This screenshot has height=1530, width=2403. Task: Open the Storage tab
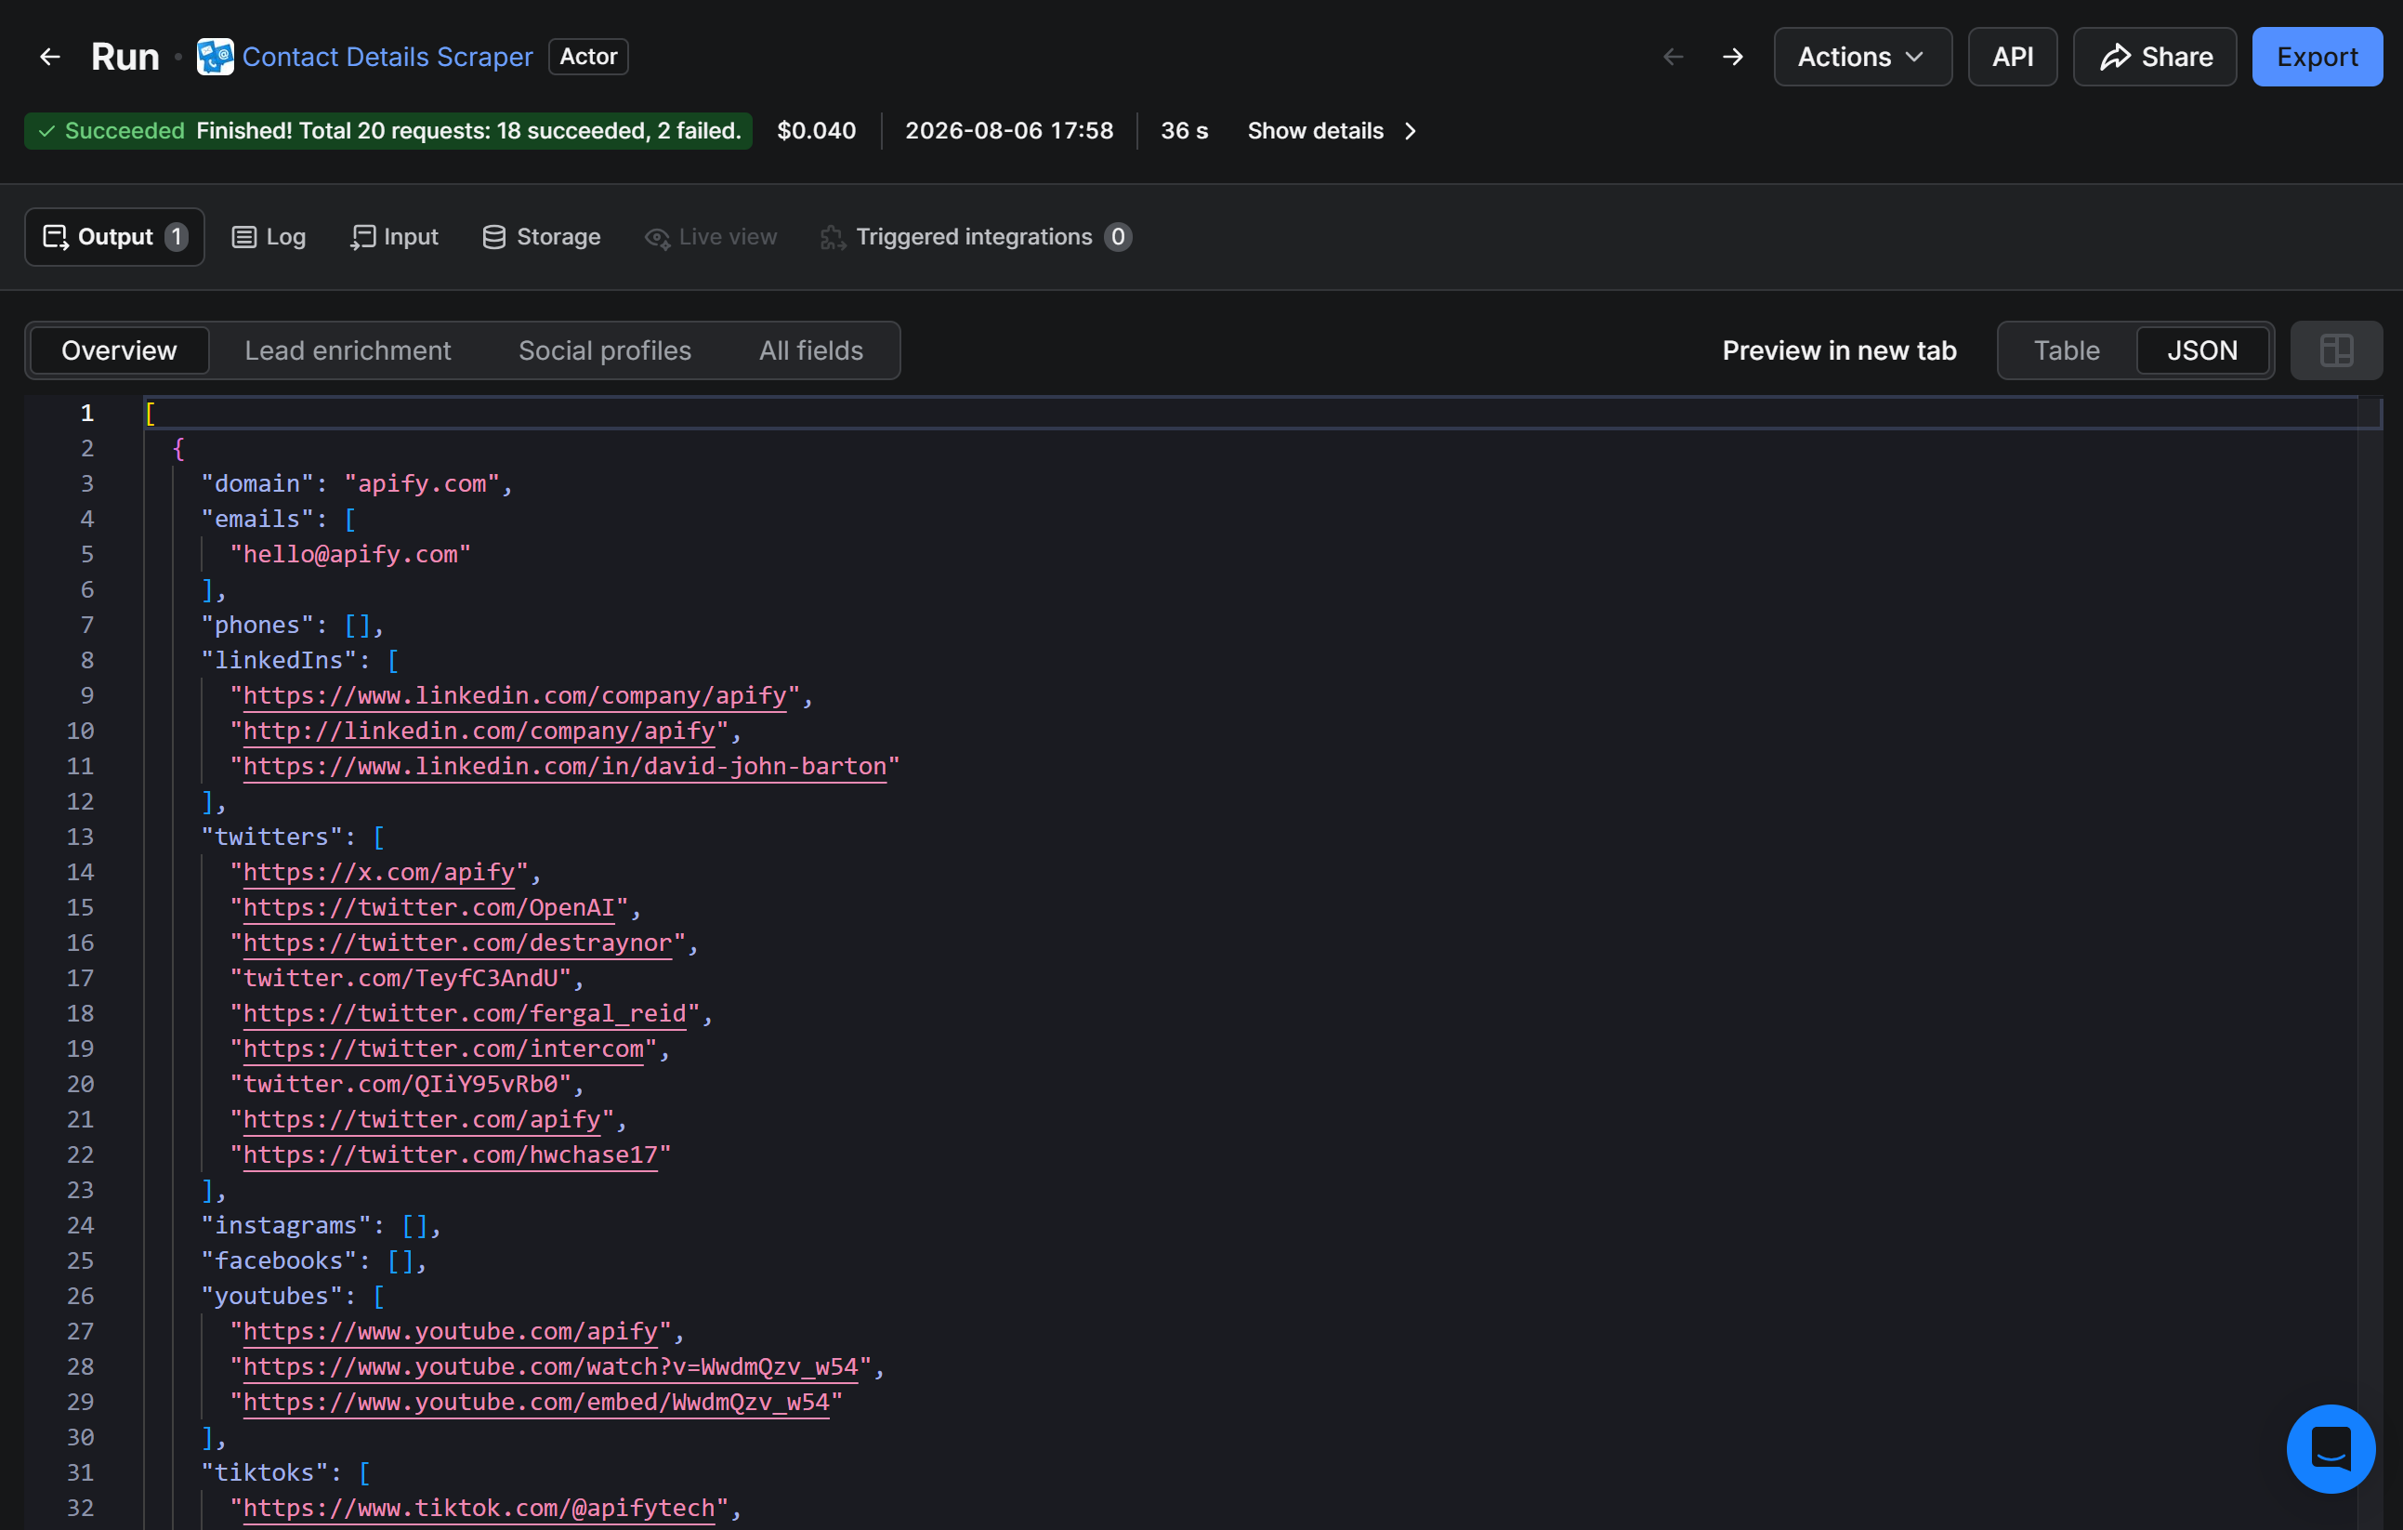pyautogui.click(x=541, y=236)
